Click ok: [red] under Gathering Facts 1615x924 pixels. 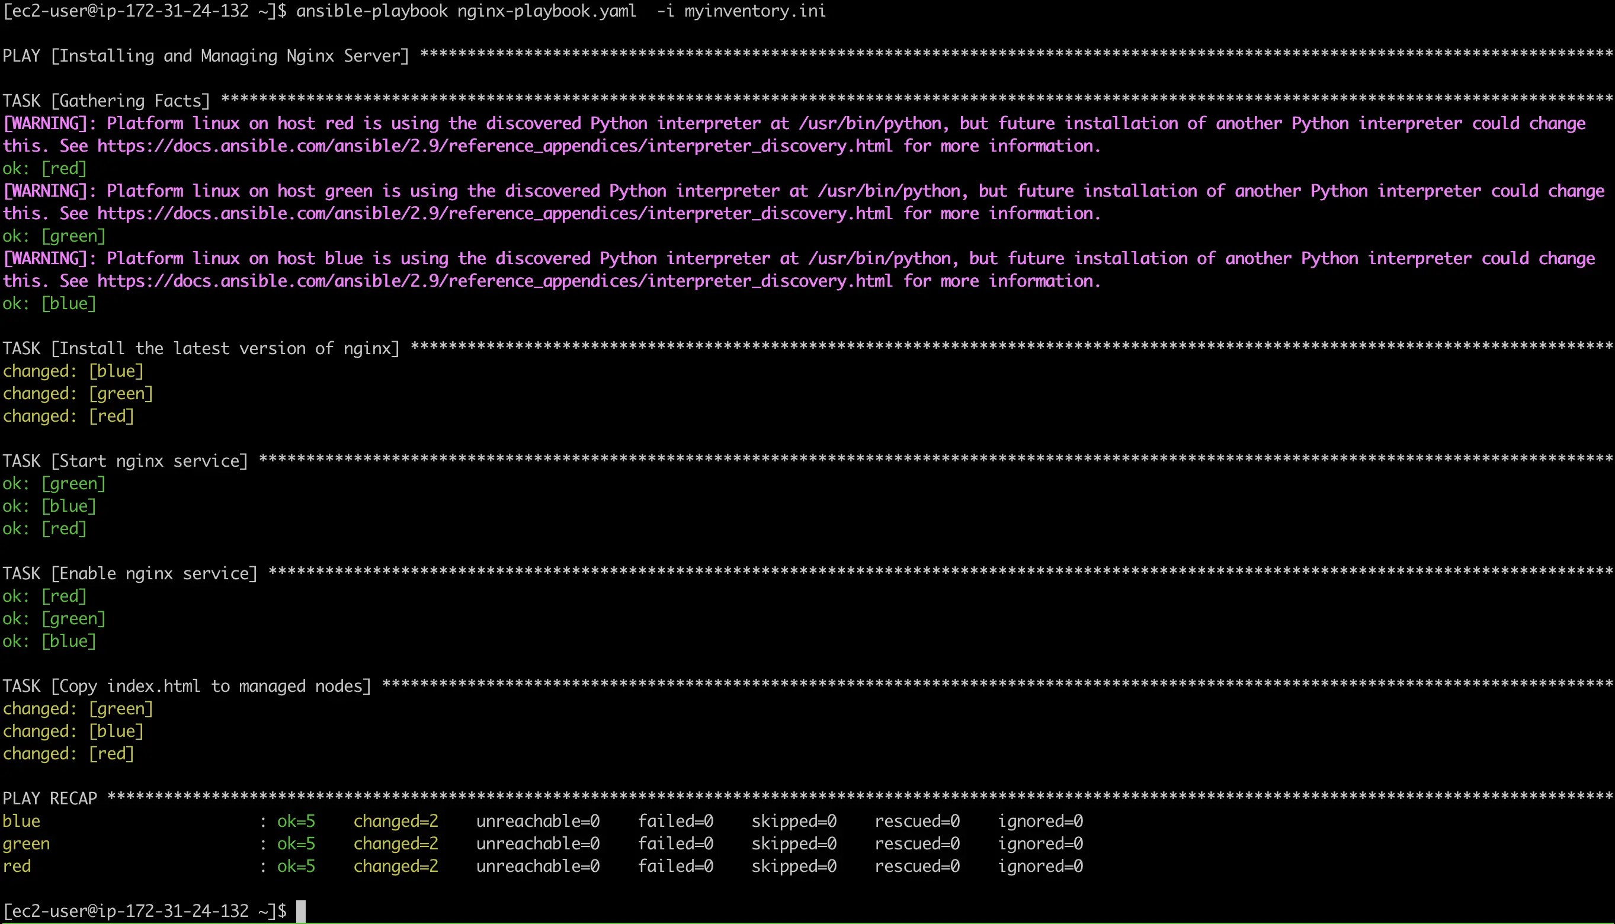(44, 168)
